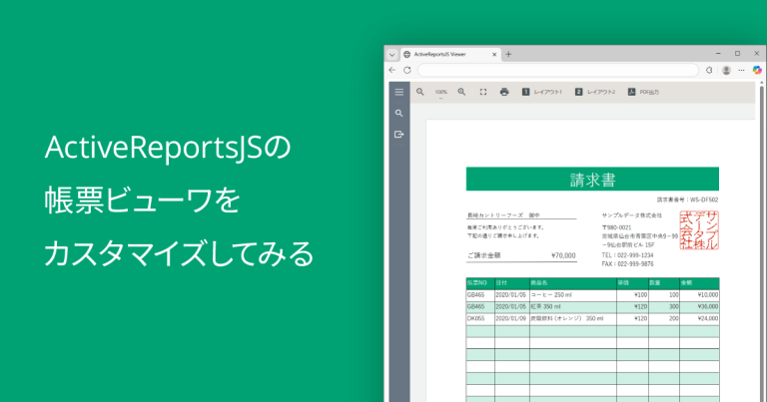Reload the page
This screenshot has height=402, width=767.
click(x=407, y=70)
